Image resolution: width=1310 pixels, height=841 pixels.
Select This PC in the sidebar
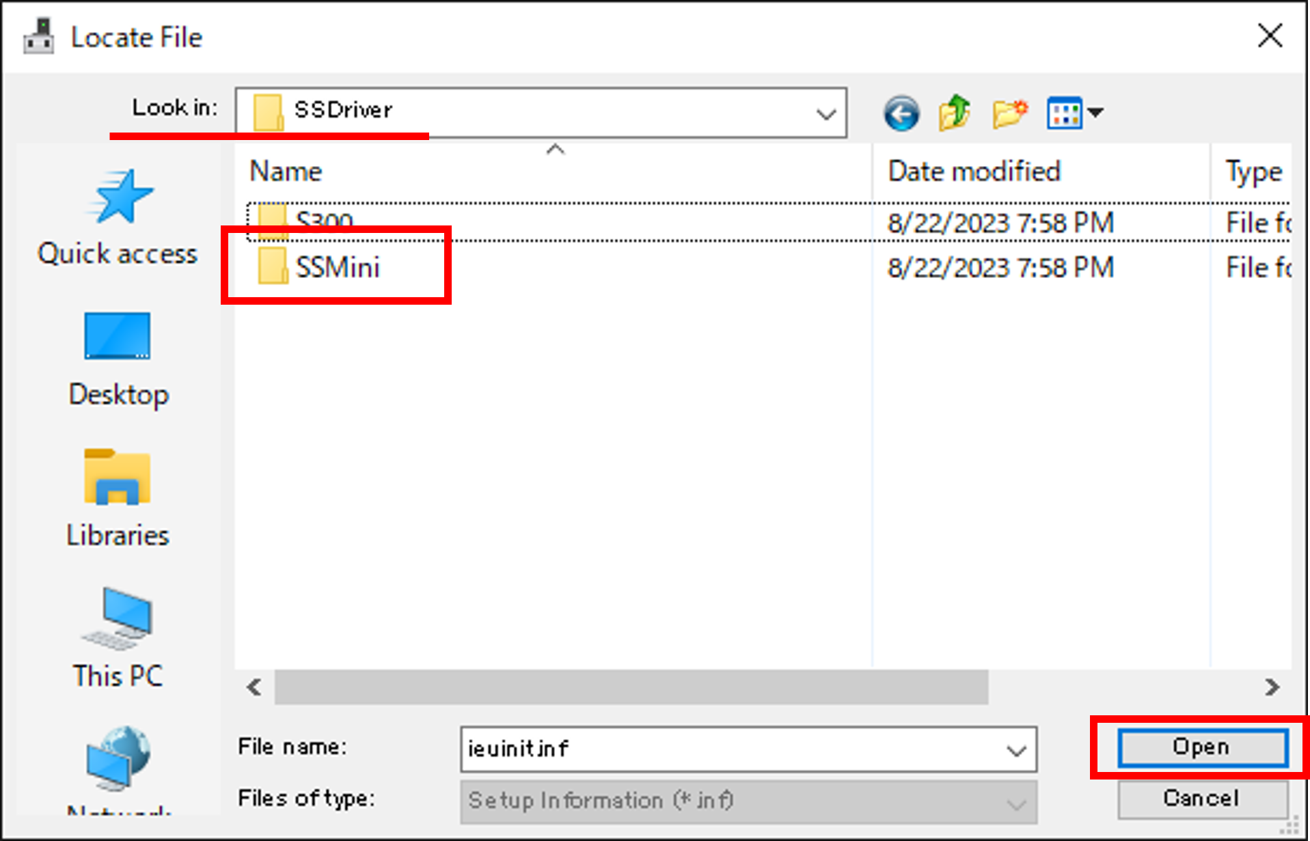click(118, 638)
